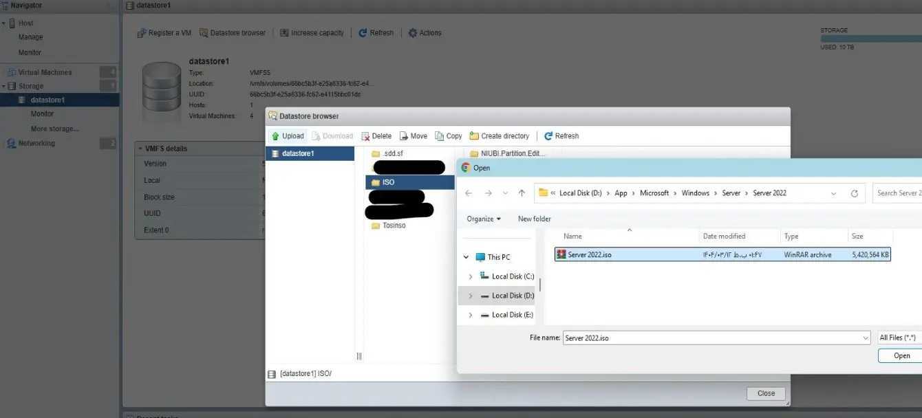922x418 pixels.
Task: Close the Datastore browser with Close button
Action: click(766, 393)
